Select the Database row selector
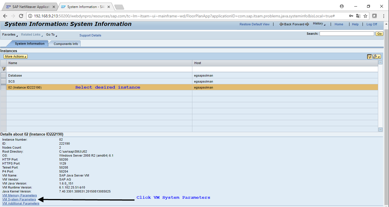This screenshot has width=389, height=207. 3,75
